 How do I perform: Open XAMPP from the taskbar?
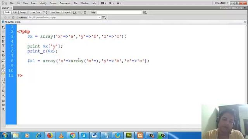coord(140,136)
